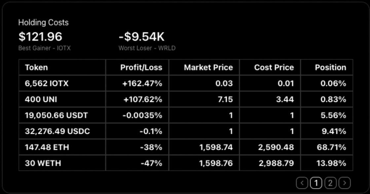370x194 pixels.
Task: Click the Holding Costs heading
Action: pos(43,23)
